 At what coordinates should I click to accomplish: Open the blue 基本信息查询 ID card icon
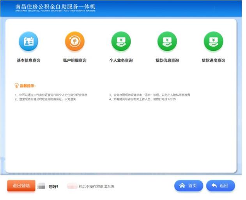[x=28, y=41]
